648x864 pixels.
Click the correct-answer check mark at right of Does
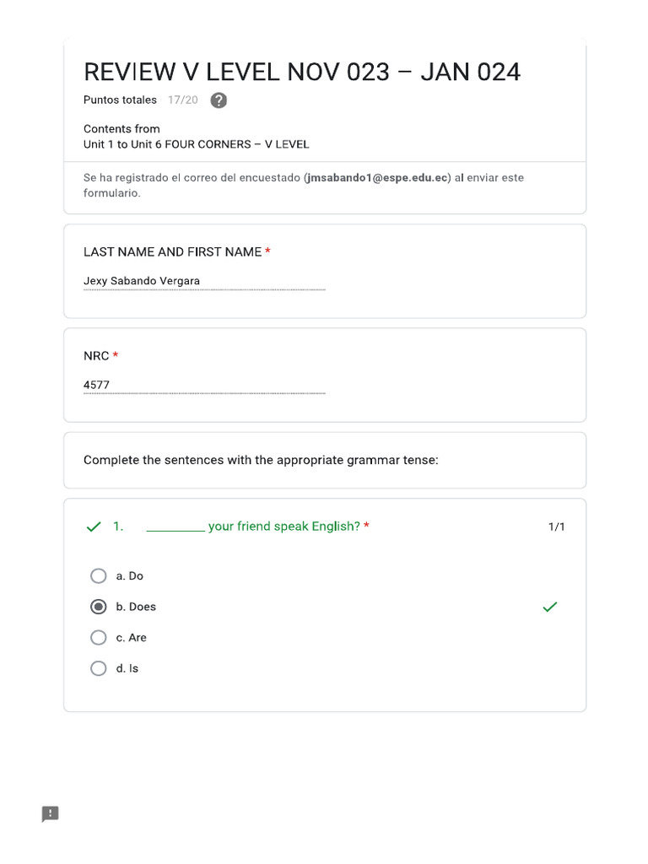(550, 607)
